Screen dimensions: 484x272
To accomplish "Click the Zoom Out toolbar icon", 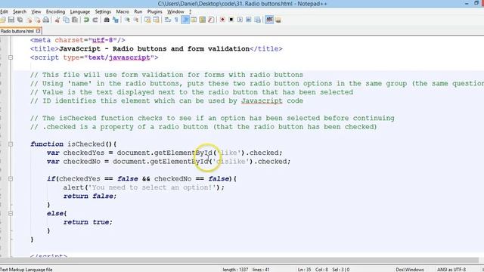I will point(135,20).
